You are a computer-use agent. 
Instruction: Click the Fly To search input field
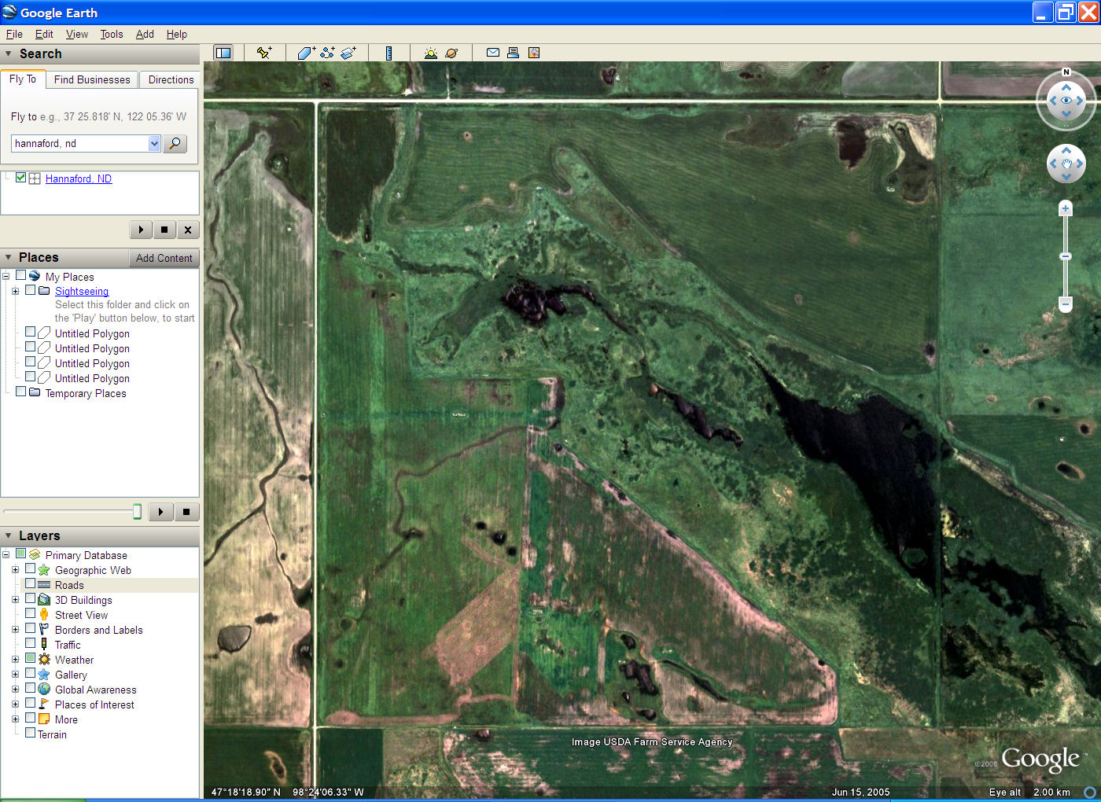79,143
